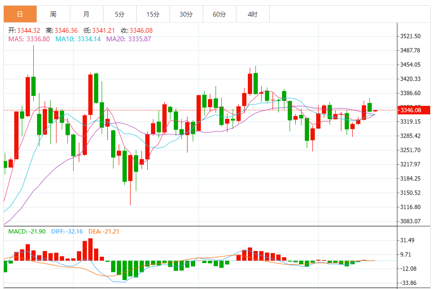The height and width of the screenshot is (289, 433).
Task: Click the MACD:-21.90 indicator label
Action: tap(27, 231)
